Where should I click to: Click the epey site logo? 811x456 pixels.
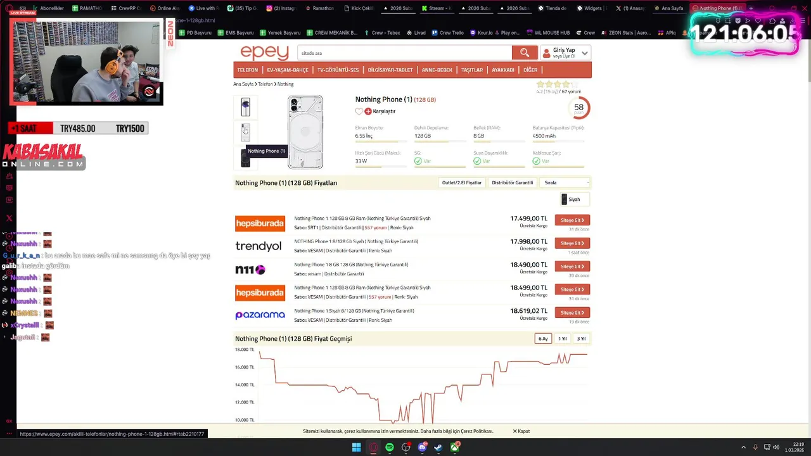(x=264, y=53)
